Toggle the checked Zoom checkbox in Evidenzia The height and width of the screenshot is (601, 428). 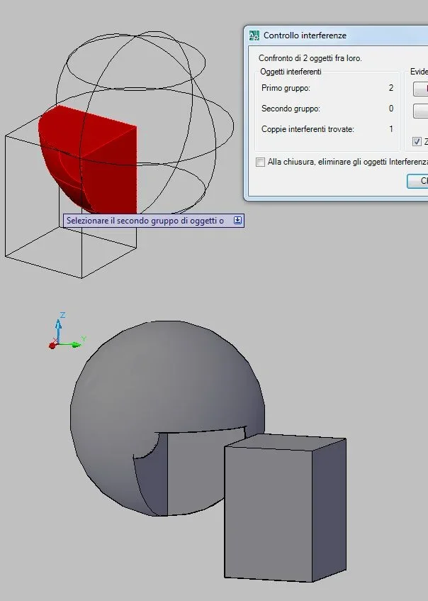click(x=417, y=141)
